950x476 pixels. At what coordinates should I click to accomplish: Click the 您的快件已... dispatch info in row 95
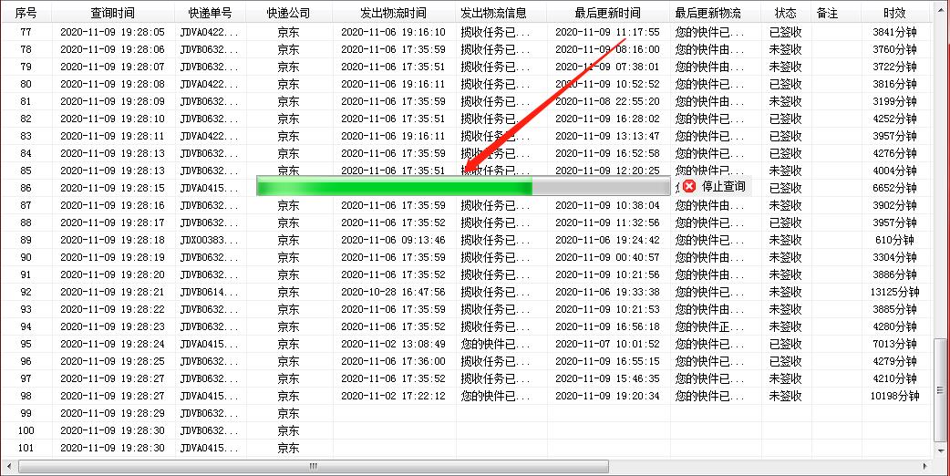[x=495, y=345]
